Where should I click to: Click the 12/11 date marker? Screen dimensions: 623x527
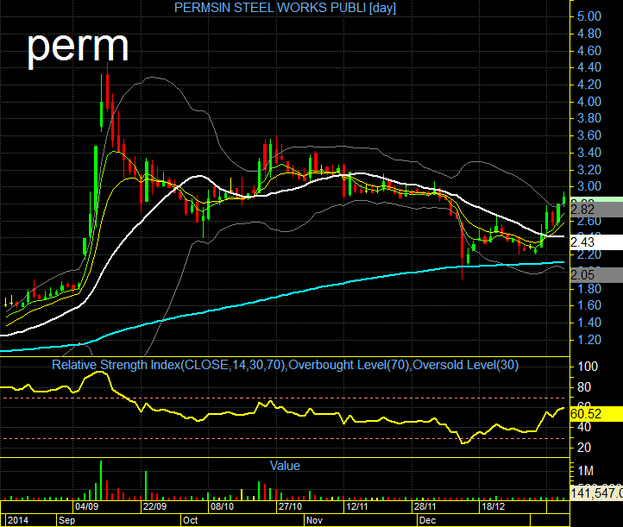coord(356,506)
